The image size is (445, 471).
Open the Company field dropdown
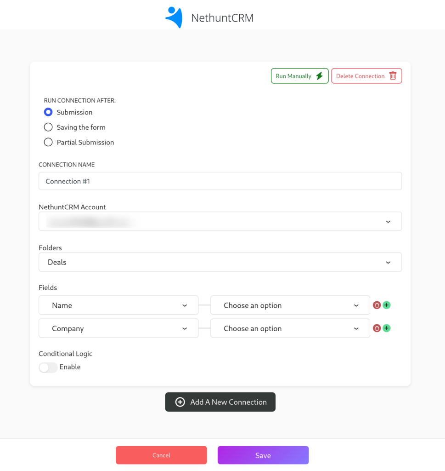(118, 328)
